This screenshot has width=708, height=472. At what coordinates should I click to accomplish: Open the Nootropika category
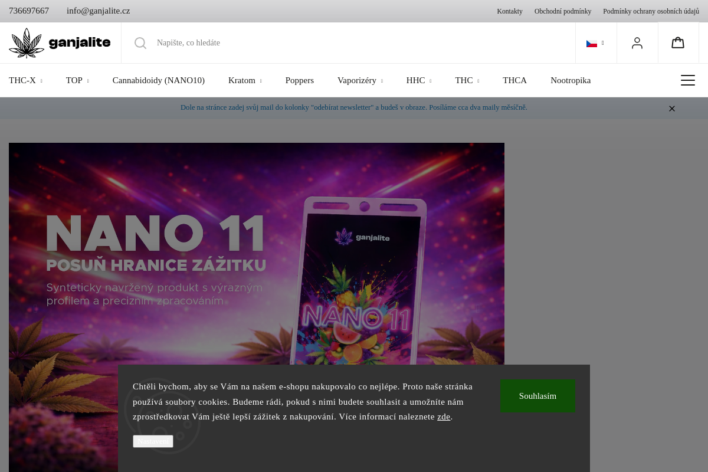(571, 80)
